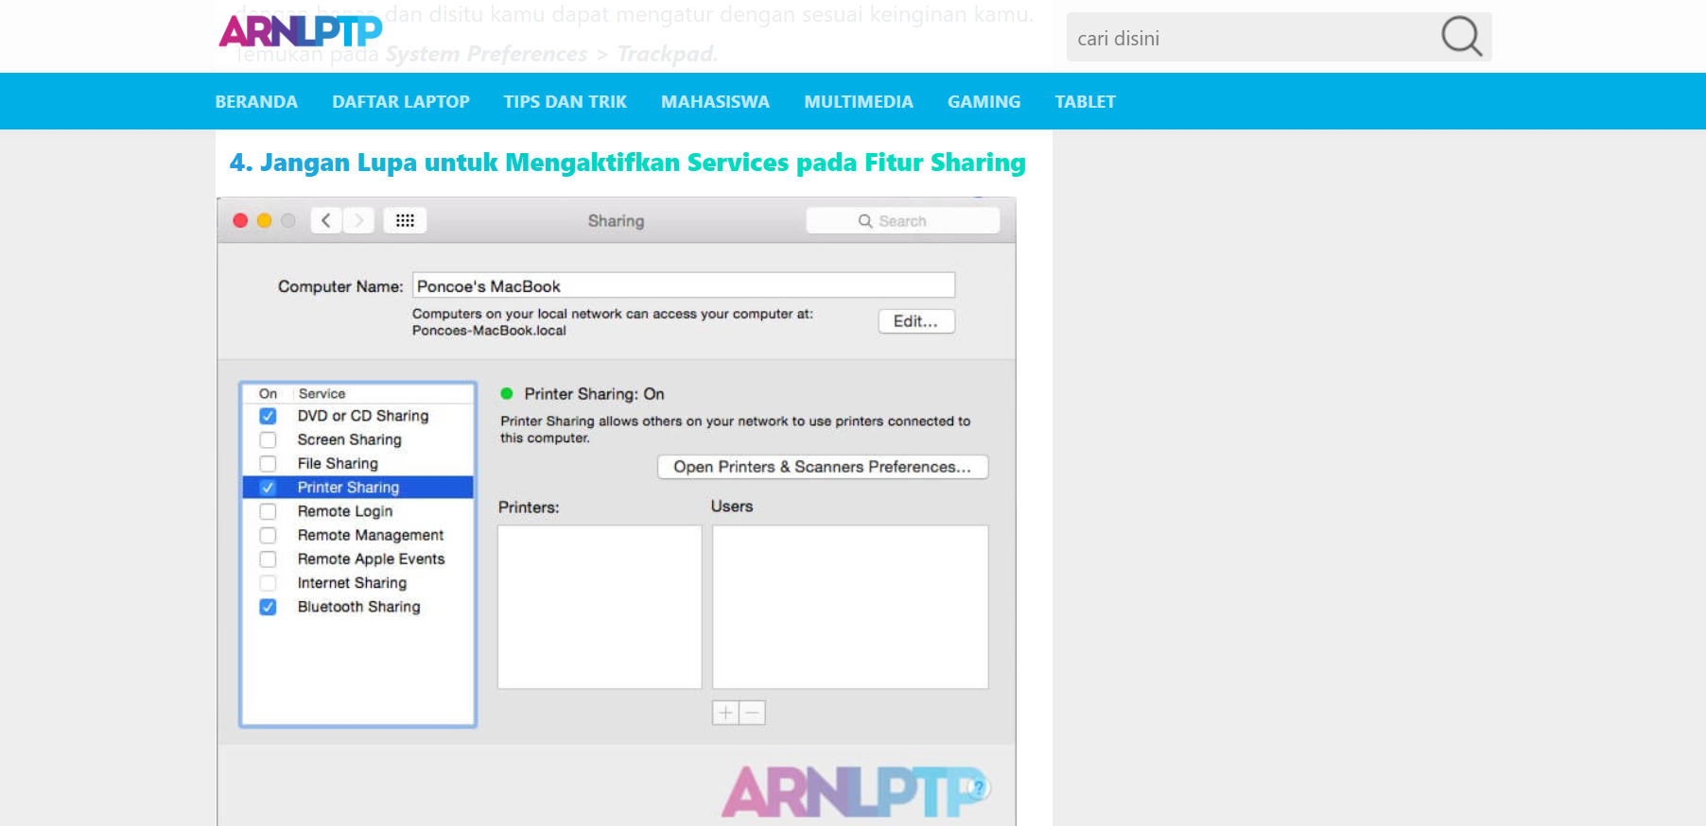Uncheck DVD or CD Sharing checkbox
Screen dimensions: 1706x826
coord(269,416)
